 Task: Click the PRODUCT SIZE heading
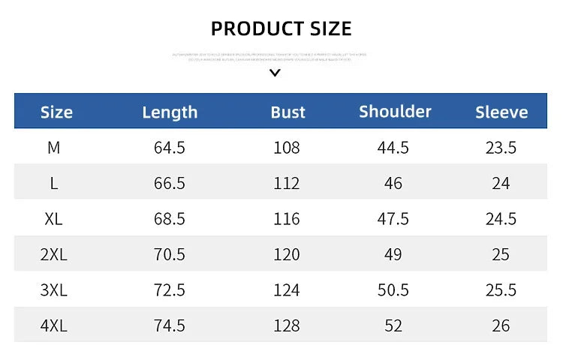coord(281,29)
